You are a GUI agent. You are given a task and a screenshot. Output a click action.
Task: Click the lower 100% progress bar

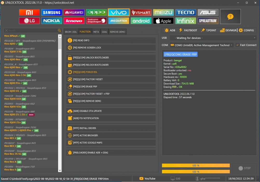click(x=196, y=172)
